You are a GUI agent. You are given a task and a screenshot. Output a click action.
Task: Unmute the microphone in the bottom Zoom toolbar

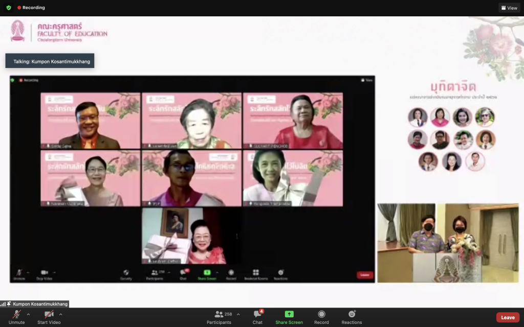[x=16, y=317]
